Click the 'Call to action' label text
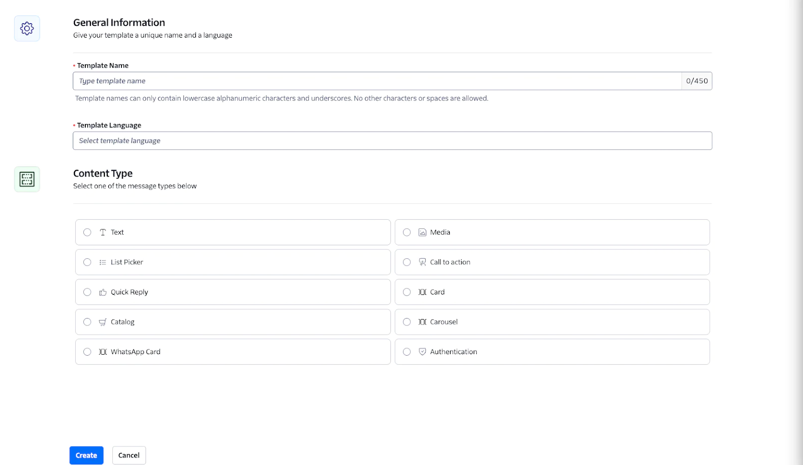The image size is (803, 465). coord(450,262)
